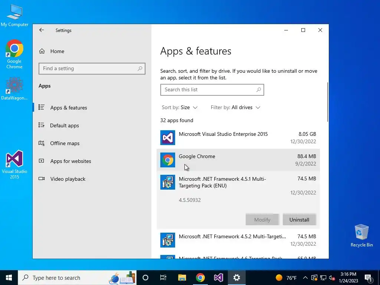Click the 4.5.50932 version text
Screen dimensions: 380x285
pos(190,200)
